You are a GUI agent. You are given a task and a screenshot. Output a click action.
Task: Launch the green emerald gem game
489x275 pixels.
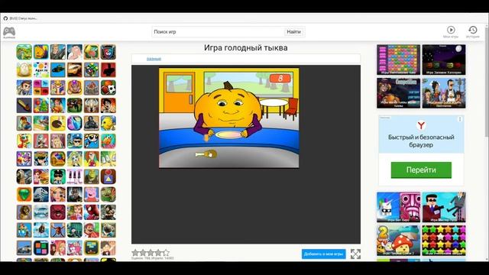coord(24,194)
